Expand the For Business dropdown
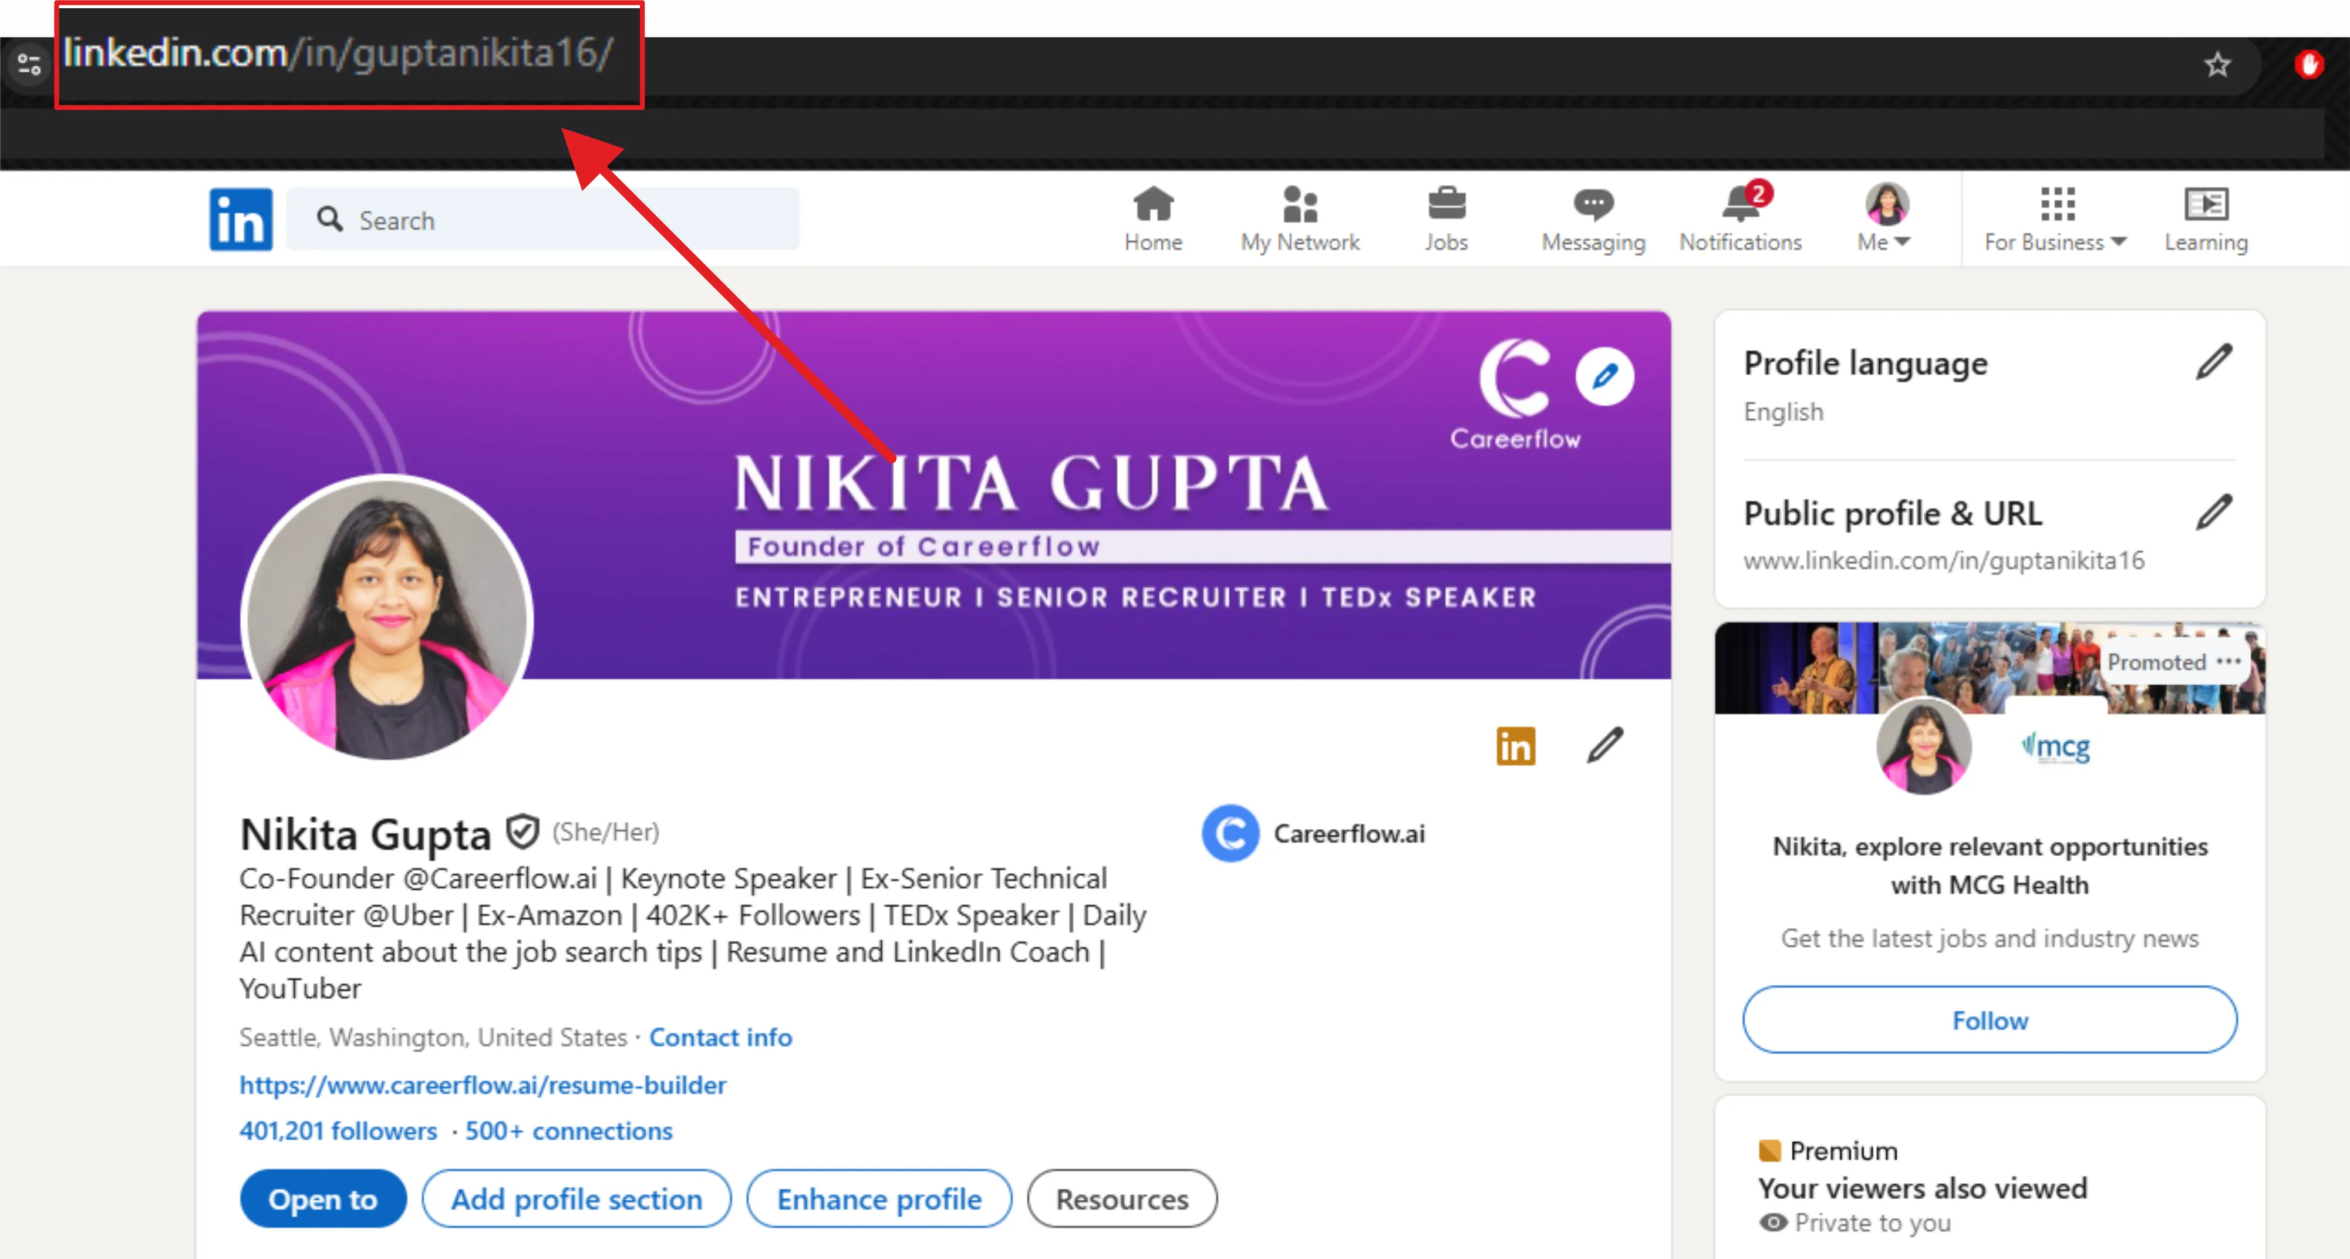The height and width of the screenshot is (1259, 2350). click(2055, 219)
